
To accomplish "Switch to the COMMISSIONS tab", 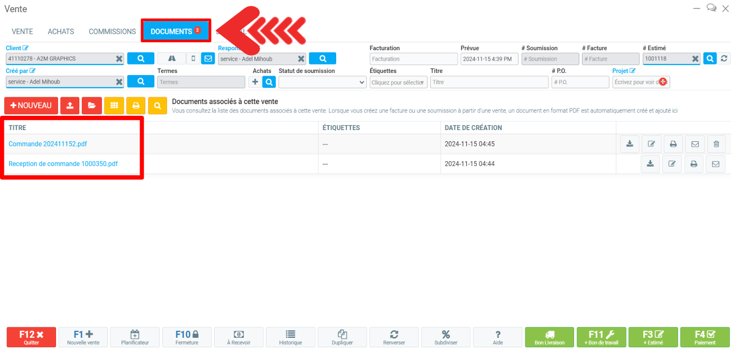I will pos(112,32).
